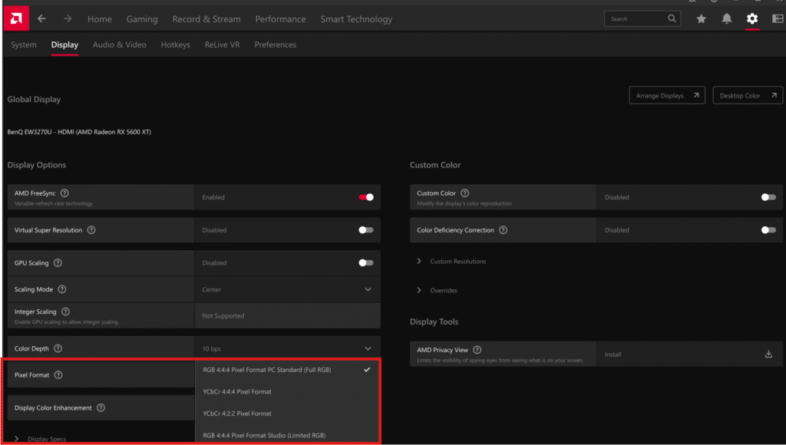The image size is (786, 445).
Task: Open help for Color Deficiency Correction
Action: (503, 230)
